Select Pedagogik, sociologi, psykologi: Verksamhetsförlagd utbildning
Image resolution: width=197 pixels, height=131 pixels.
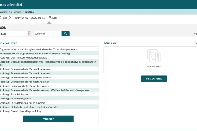tap(35, 53)
